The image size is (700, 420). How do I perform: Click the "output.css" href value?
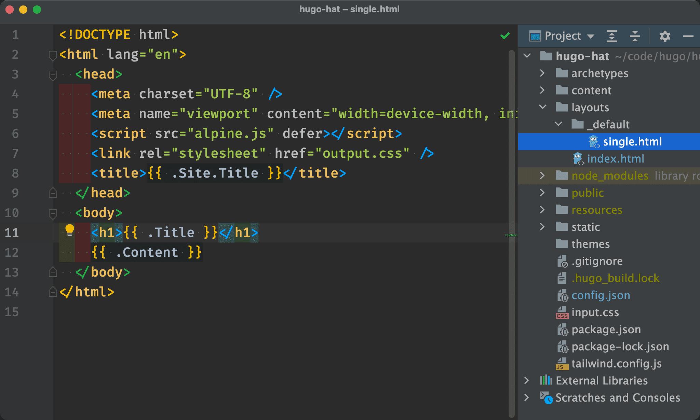coord(362,153)
